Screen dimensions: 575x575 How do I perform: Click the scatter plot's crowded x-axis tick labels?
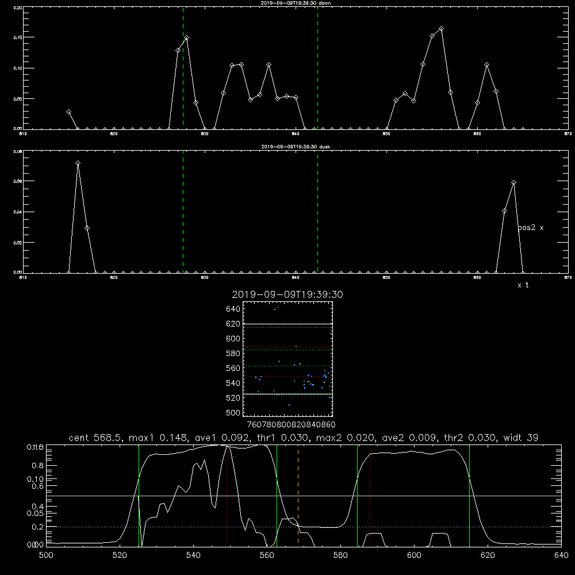292,425
